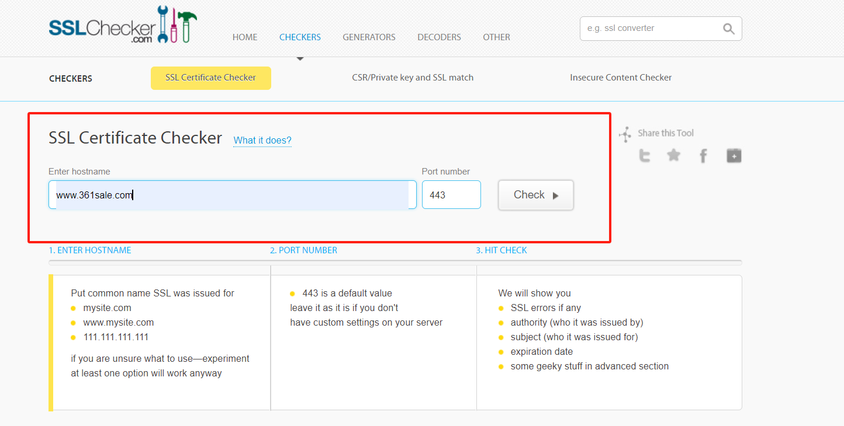This screenshot has height=426, width=844.
Task: Click the star favorite icon
Action: click(x=674, y=155)
